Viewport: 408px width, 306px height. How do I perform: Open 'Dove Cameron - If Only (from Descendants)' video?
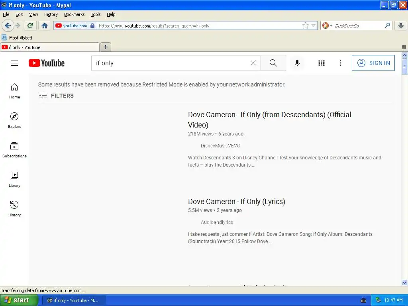(269, 120)
